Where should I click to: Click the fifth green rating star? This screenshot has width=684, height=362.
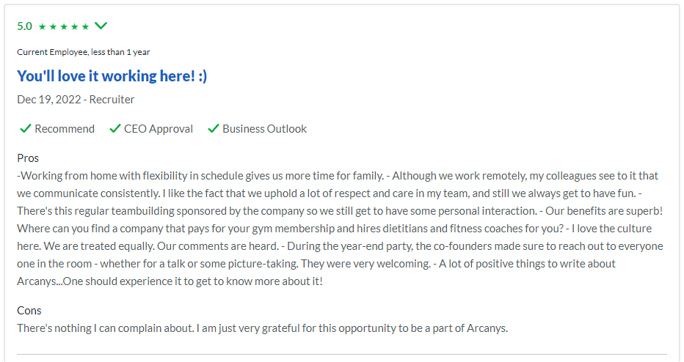[x=85, y=26]
